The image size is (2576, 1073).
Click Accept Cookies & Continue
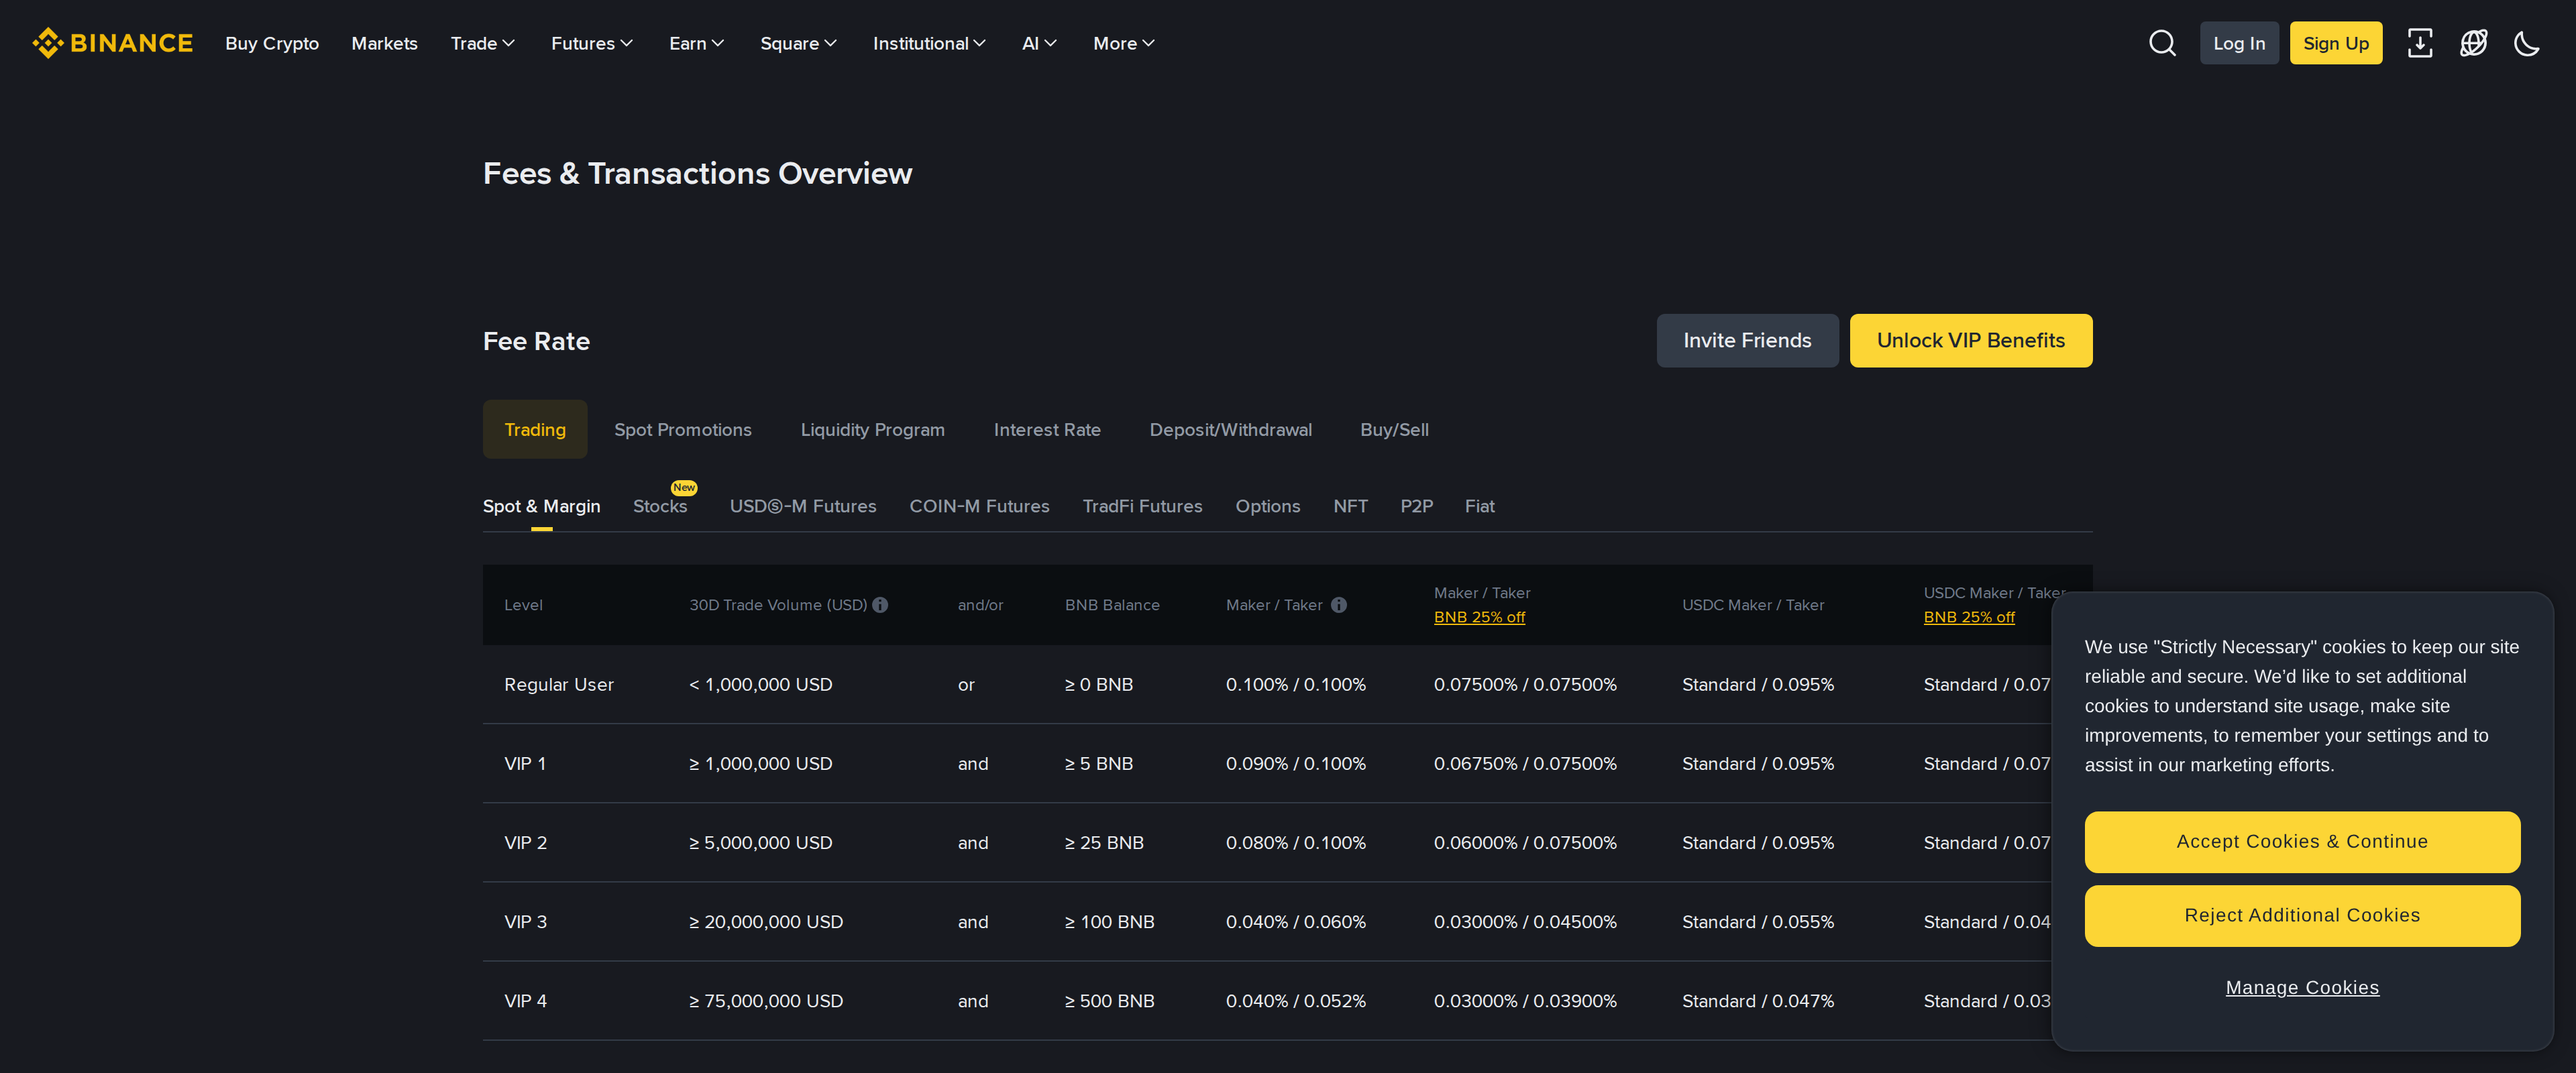(2302, 841)
